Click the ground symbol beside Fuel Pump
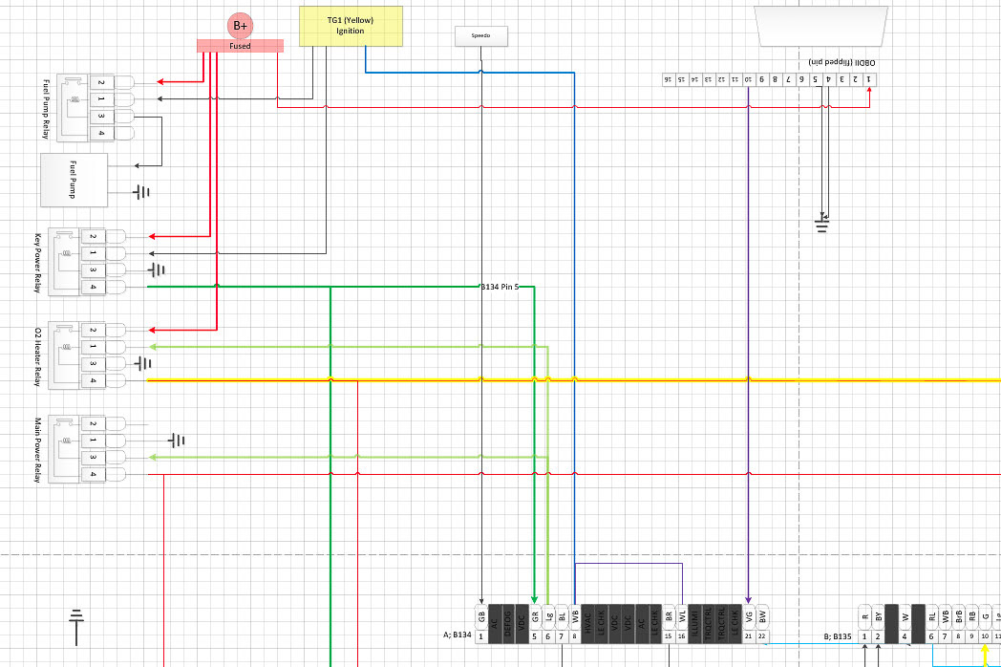Screen dimensions: 1001x667 142,192
